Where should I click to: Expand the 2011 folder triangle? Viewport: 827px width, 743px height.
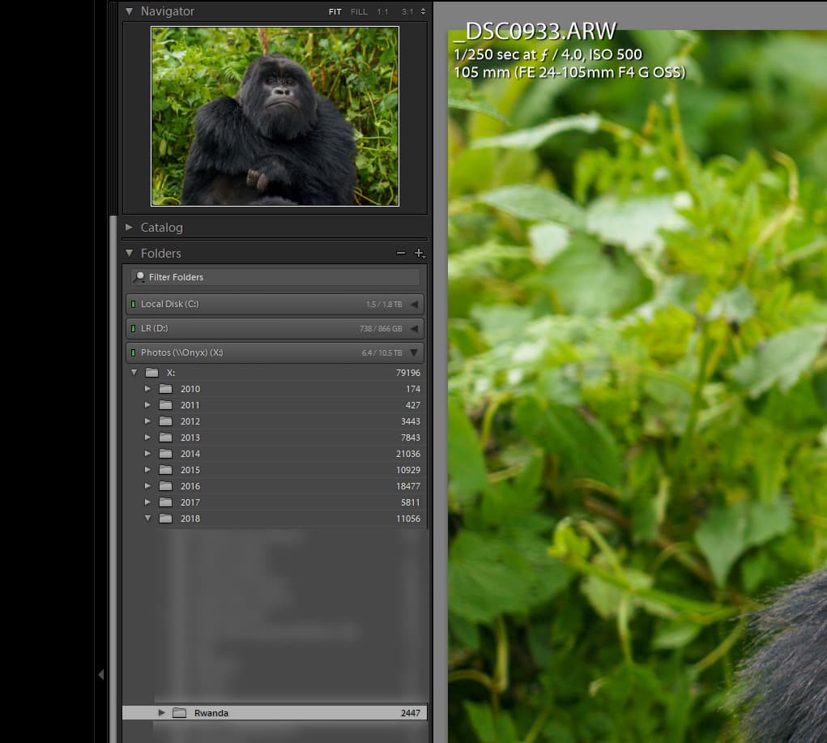pyautogui.click(x=147, y=405)
